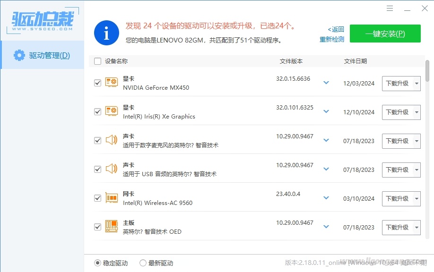434x272 pixels.
Task: Click the Intel(R) Iris(R) Xe Graphics name
Action: pyautogui.click(x=159, y=117)
